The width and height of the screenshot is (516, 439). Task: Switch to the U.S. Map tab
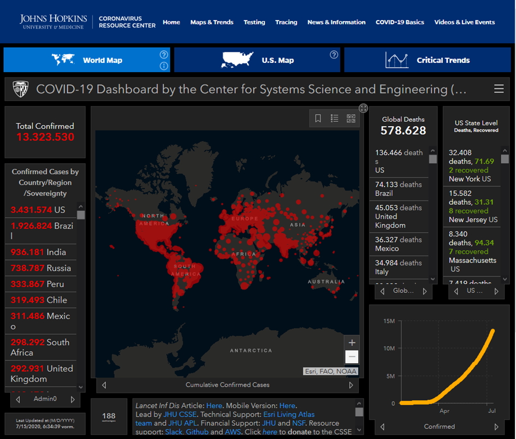pyautogui.click(x=257, y=60)
